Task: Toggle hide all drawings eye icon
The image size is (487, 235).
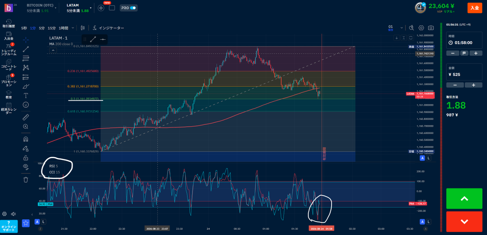Action: pos(26,167)
